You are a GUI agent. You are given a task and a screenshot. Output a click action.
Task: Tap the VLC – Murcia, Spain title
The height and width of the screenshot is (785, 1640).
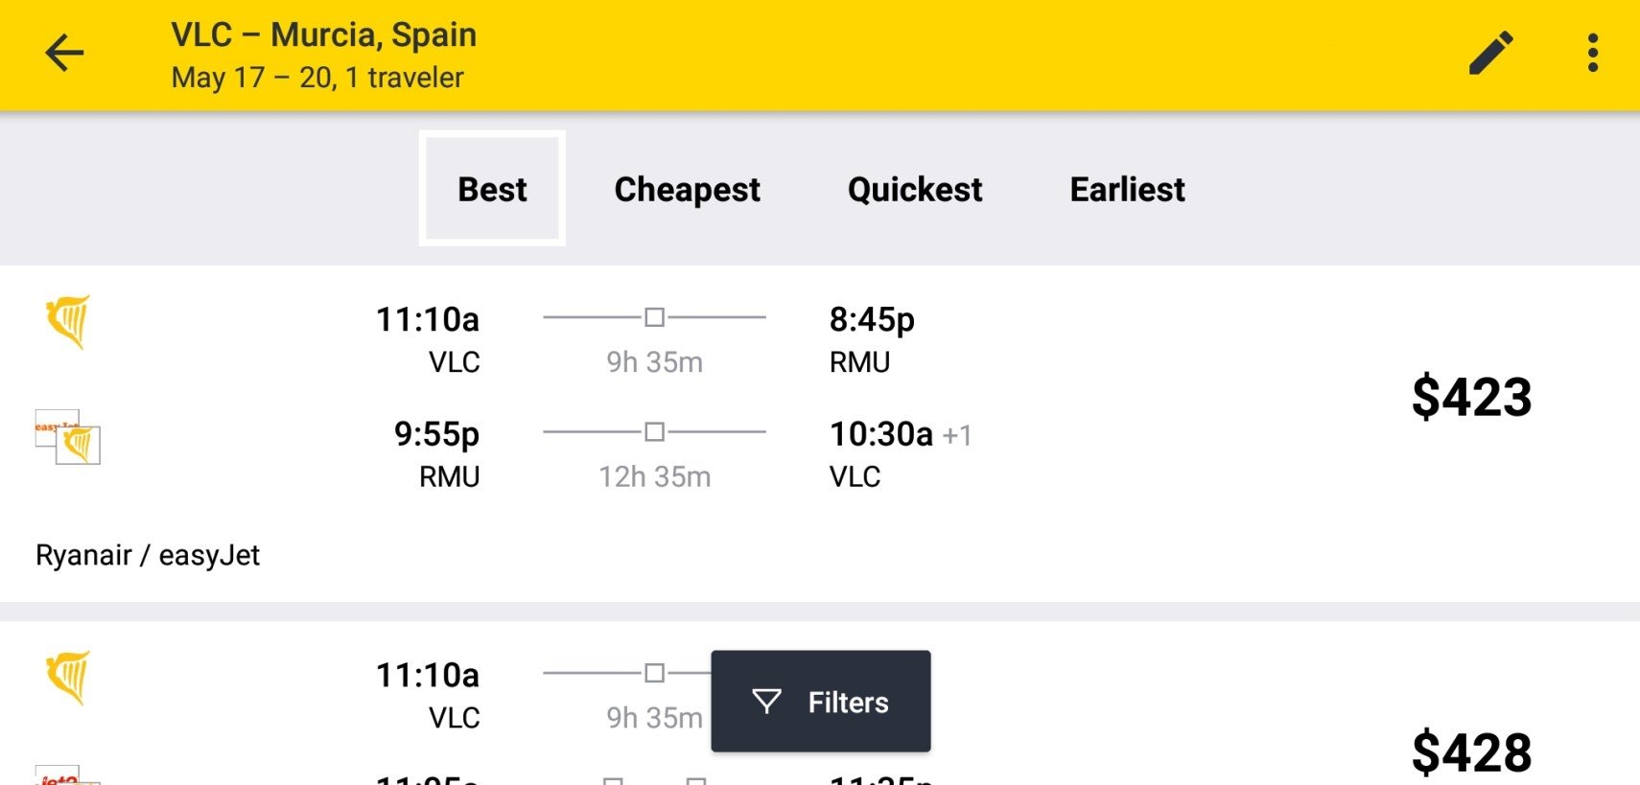click(x=324, y=35)
